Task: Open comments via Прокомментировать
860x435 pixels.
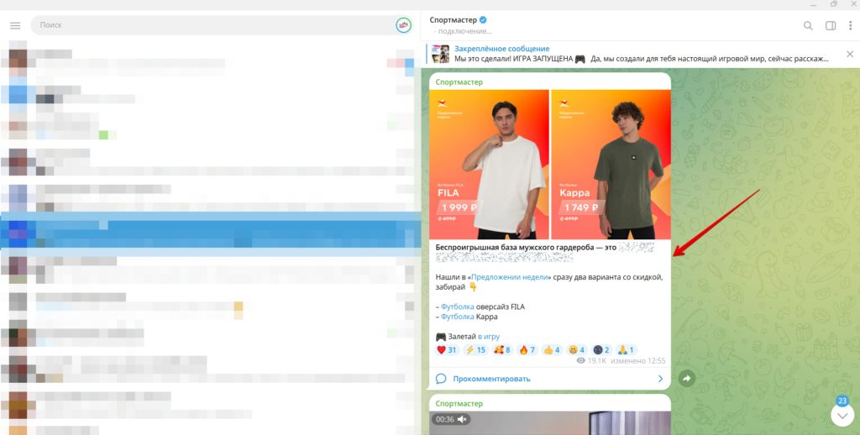Action: point(550,379)
